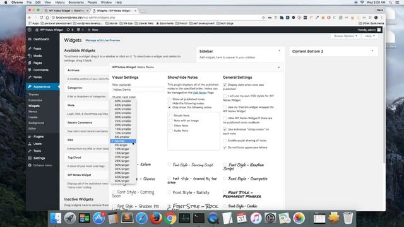404x227 pixels.
Task: Open the Pages icon in admin sidebar
Action: (30, 63)
